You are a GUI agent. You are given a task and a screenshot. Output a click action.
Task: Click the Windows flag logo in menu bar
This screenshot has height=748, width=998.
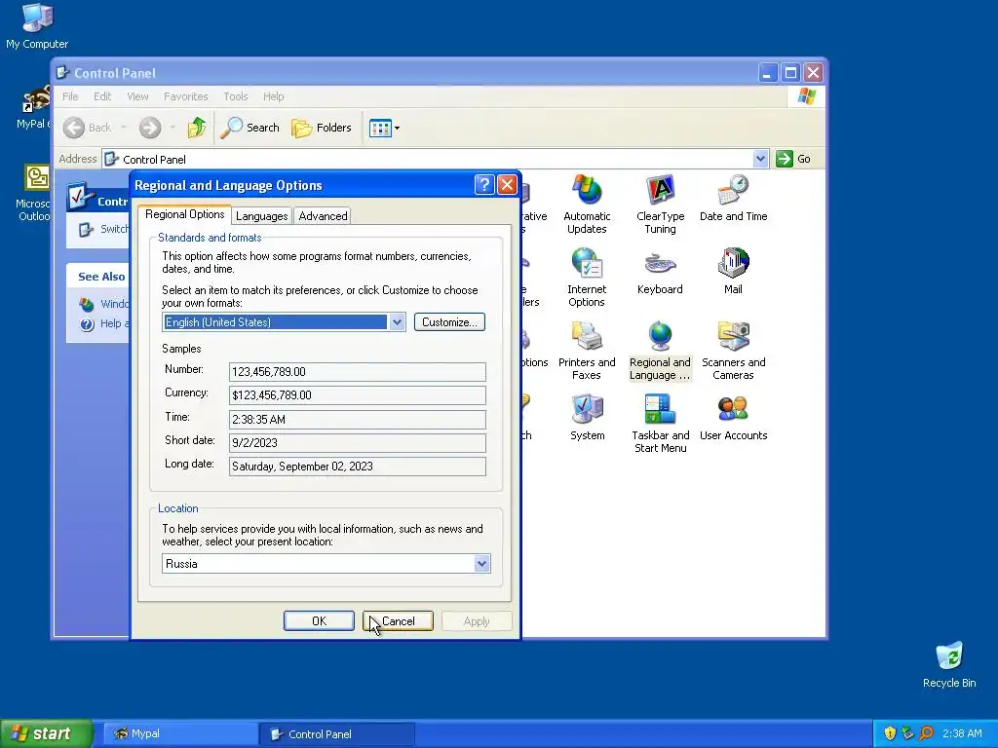[806, 96]
